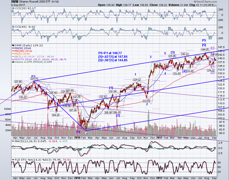This screenshot has height=180, width=229.
Task: Click the 131.83 price label
Action: click(x=177, y=74)
